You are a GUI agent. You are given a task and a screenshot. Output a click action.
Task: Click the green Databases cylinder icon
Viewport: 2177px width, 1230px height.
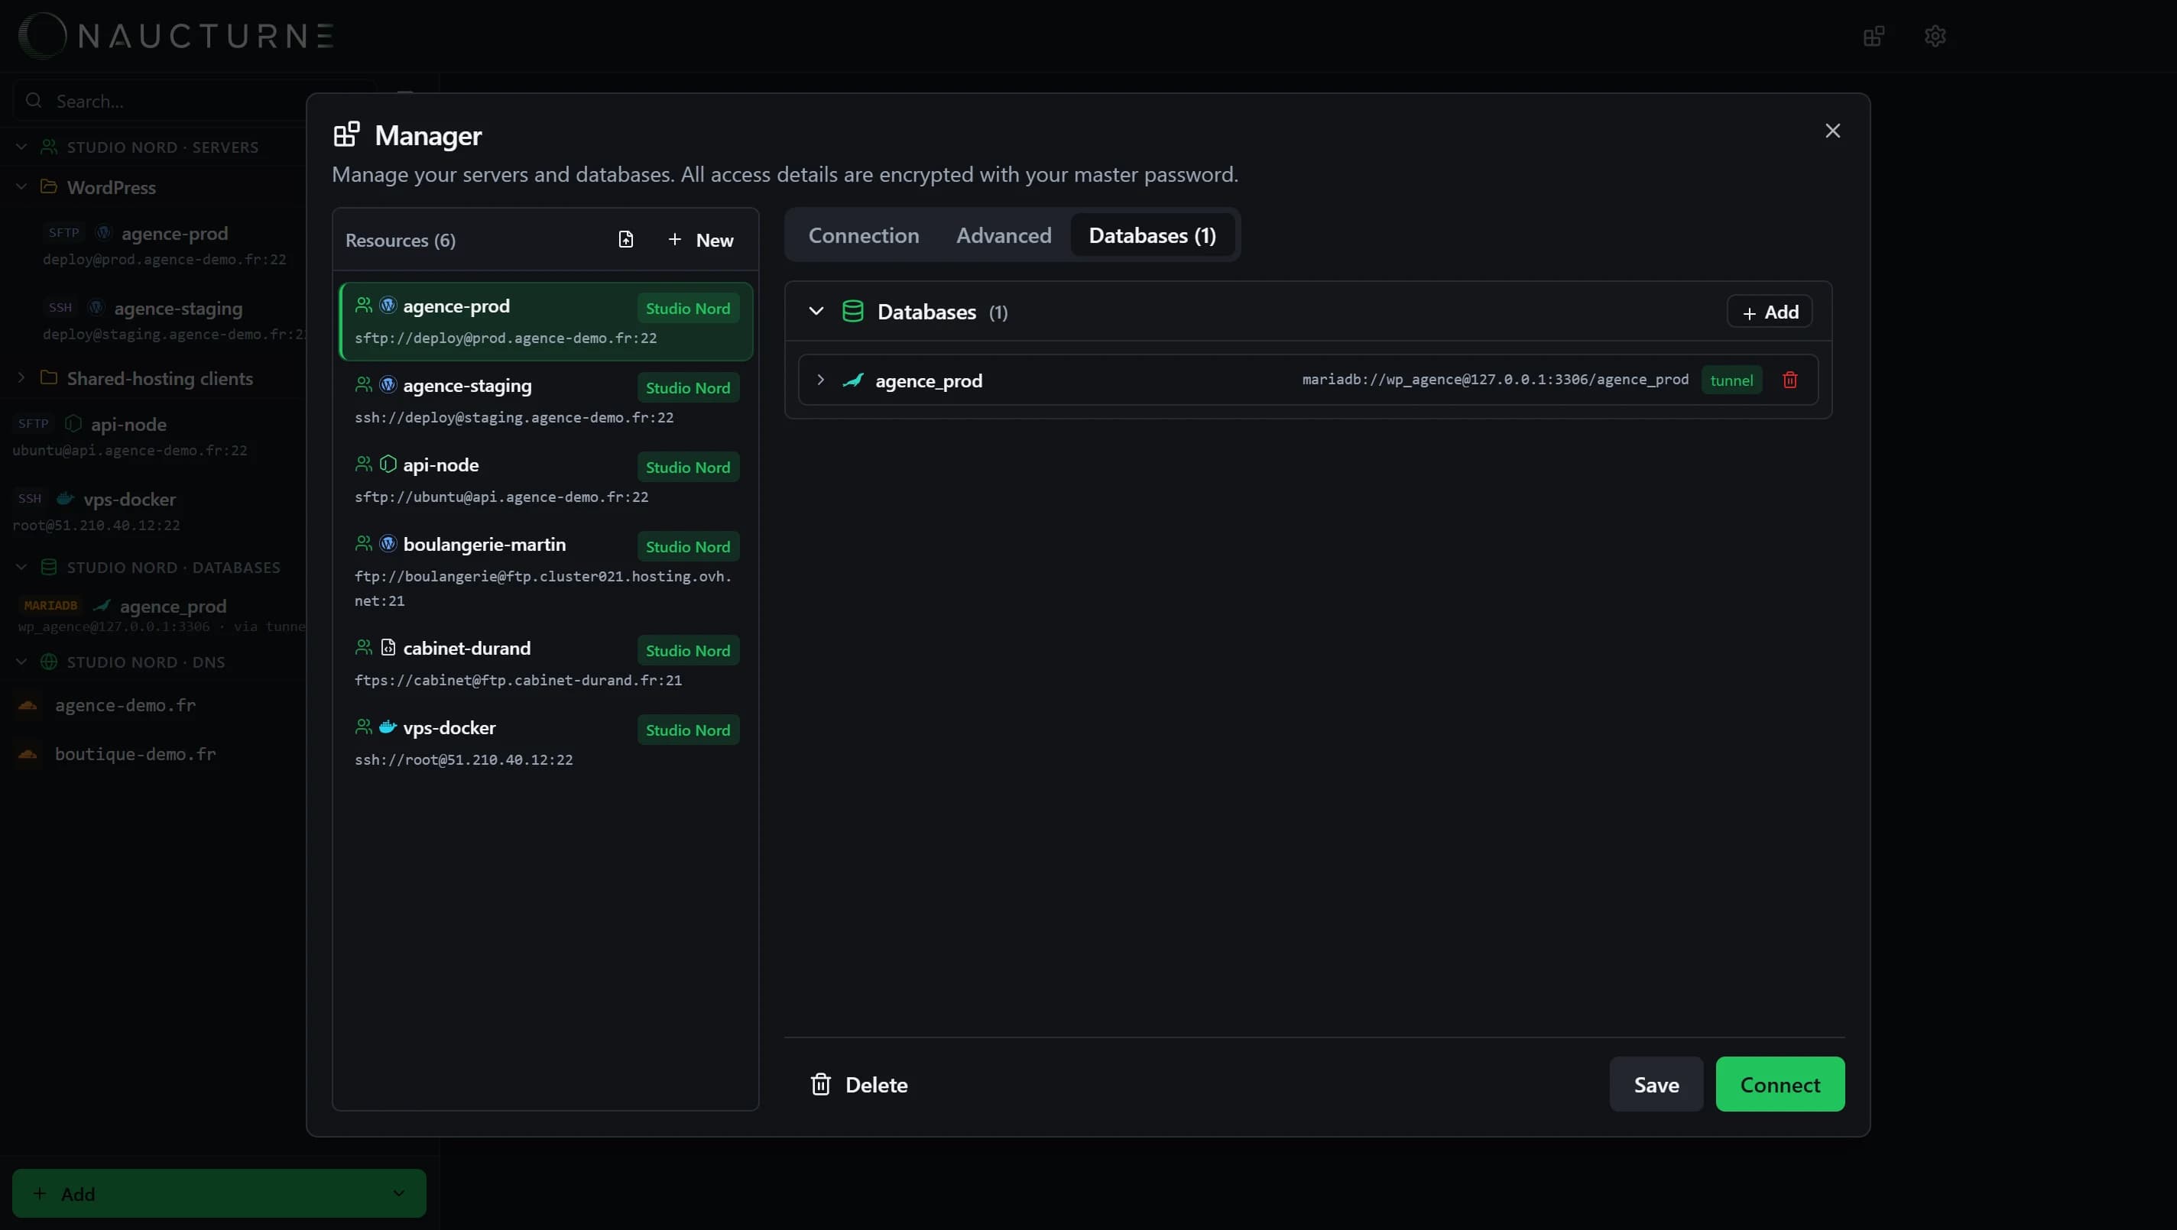pyautogui.click(x=853, y=312)
